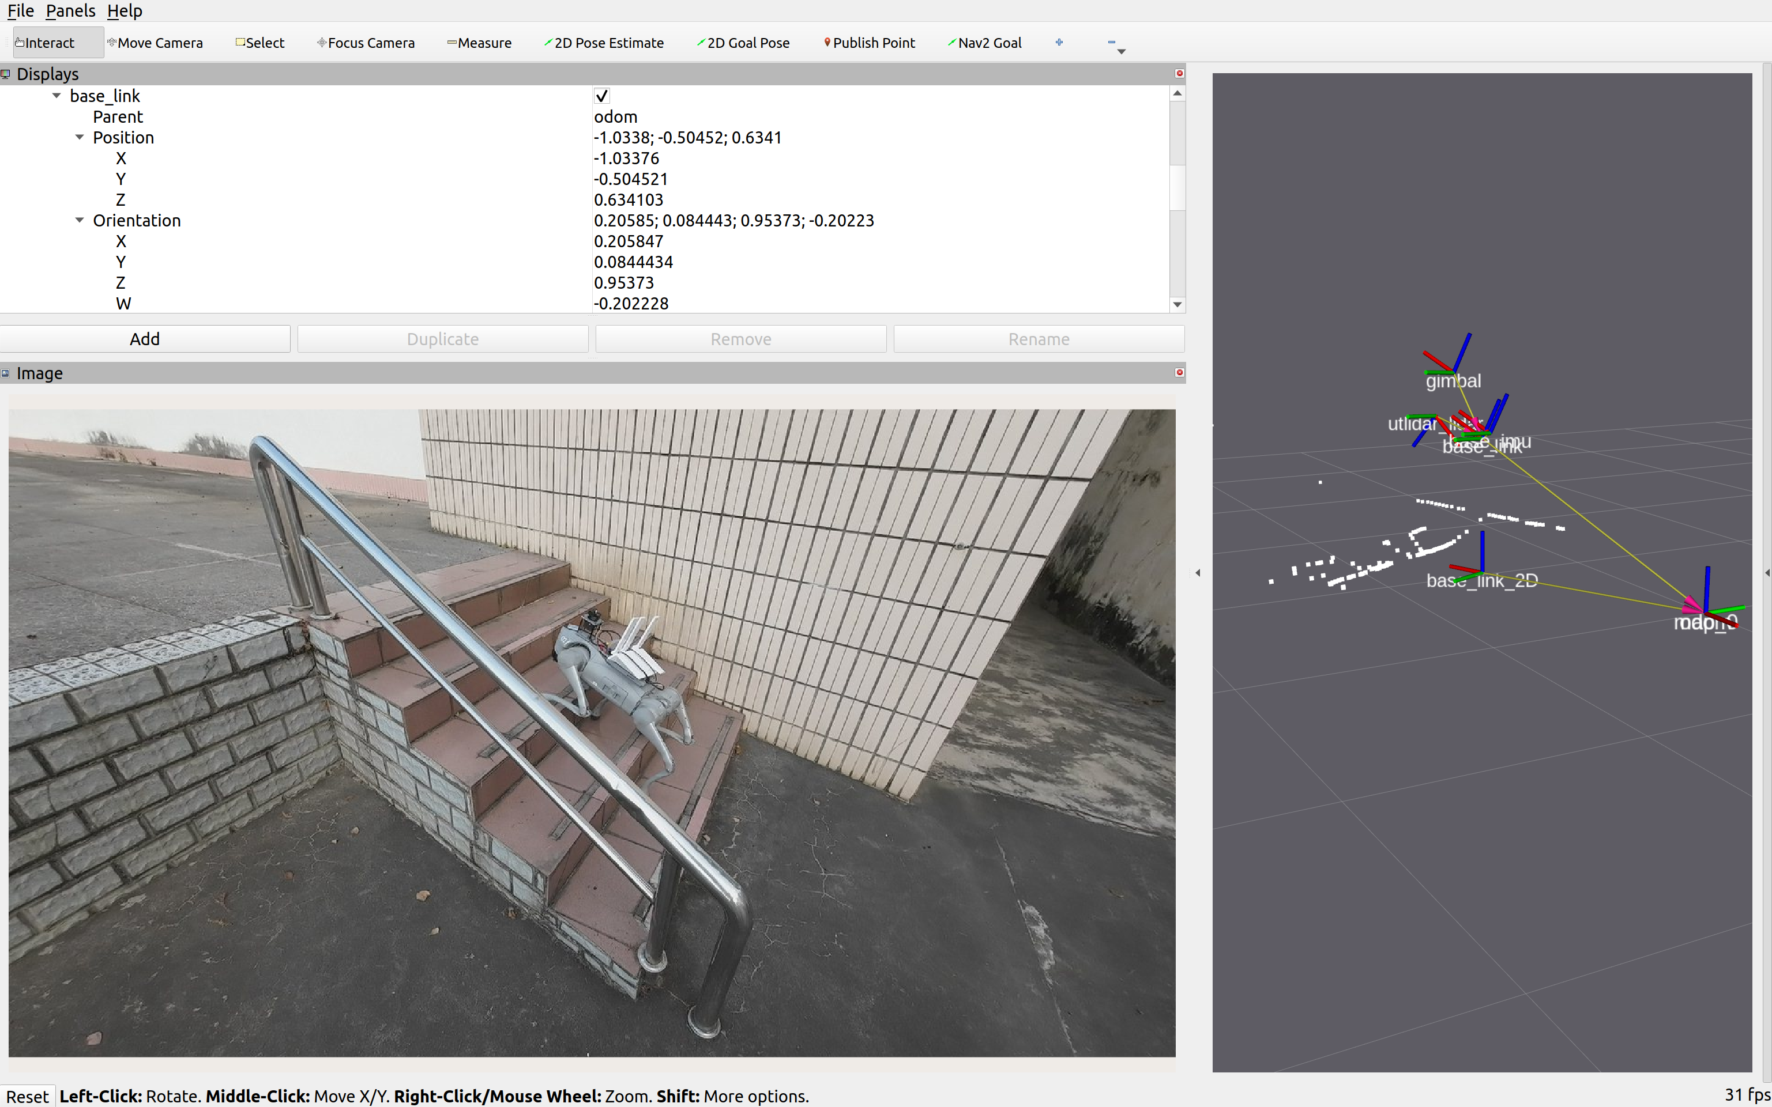Uncheck the base_link frame checkbox

point(601,96)
